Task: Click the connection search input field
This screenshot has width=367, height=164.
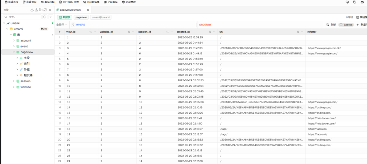Action: click(x=22, y=17)
